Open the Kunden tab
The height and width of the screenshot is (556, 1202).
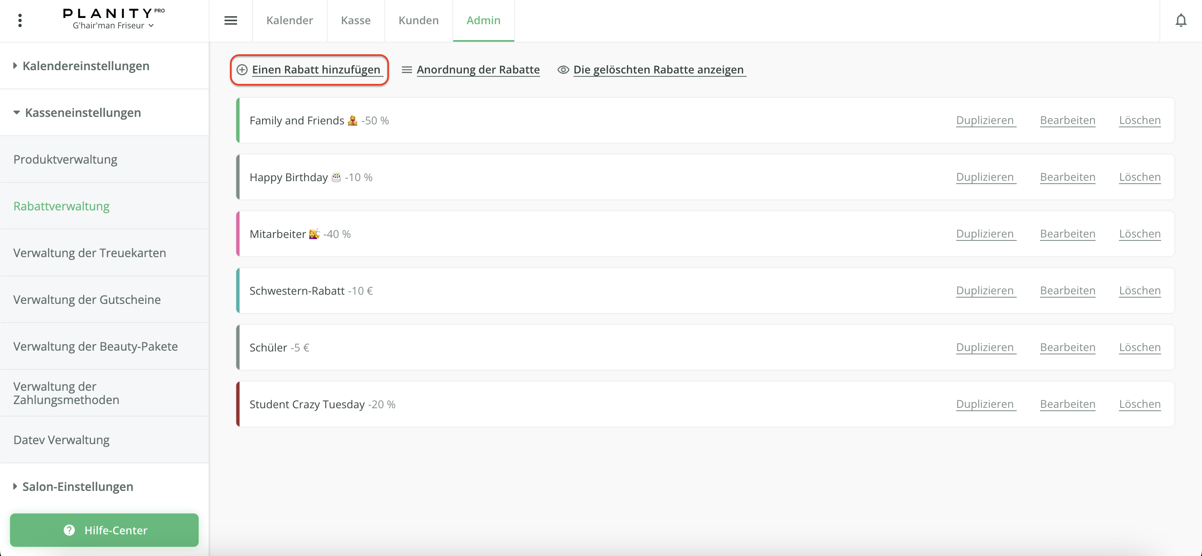click(x=418, y=20)
